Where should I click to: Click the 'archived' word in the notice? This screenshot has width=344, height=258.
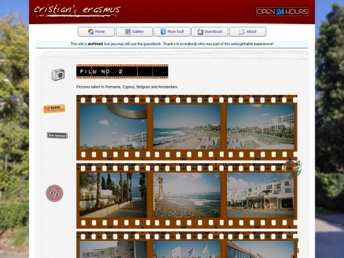[x=95, y=44]
